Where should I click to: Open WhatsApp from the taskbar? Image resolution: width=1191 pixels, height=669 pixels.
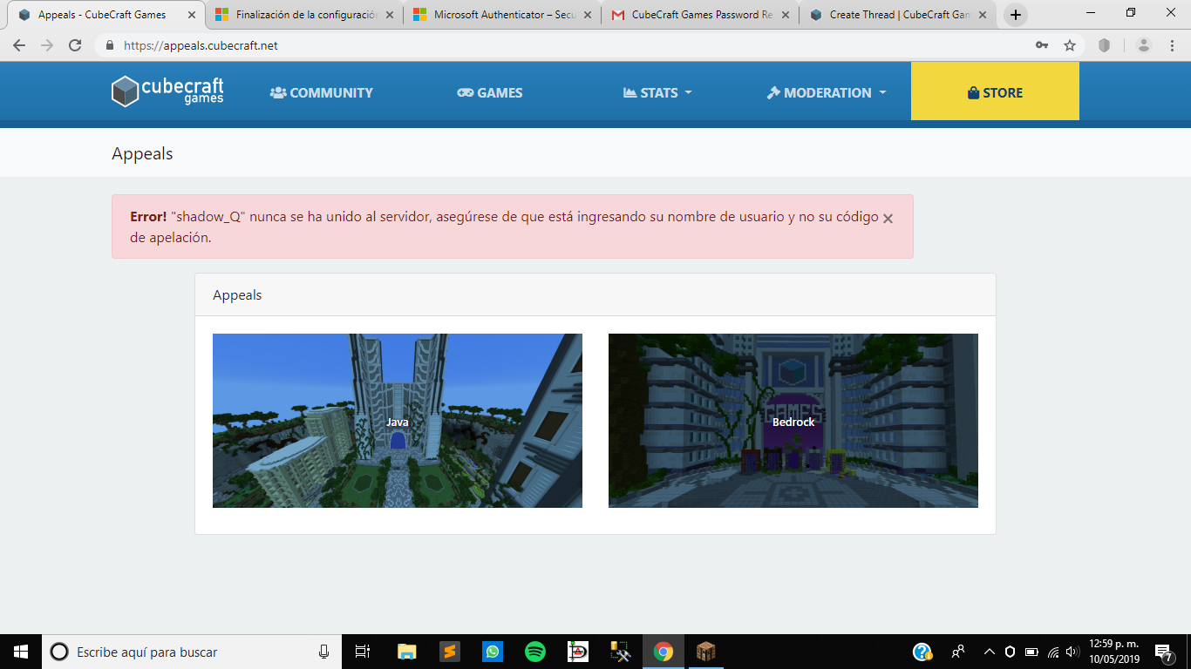pyautogui.click(x=493, y=652)
